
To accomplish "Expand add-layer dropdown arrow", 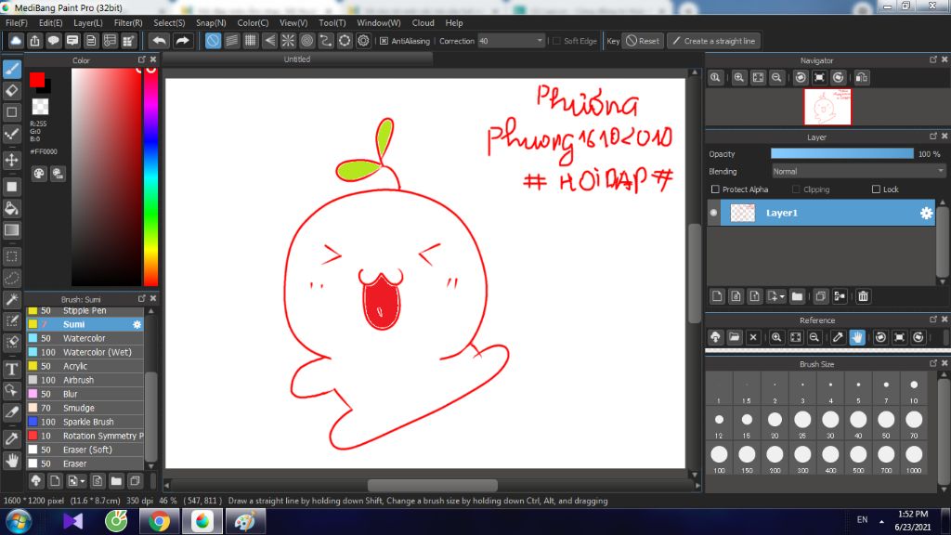I will (782, 296).
